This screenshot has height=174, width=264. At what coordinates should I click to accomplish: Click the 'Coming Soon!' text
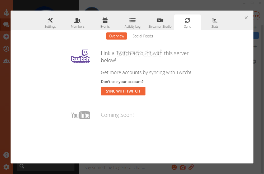pos(117,115)
